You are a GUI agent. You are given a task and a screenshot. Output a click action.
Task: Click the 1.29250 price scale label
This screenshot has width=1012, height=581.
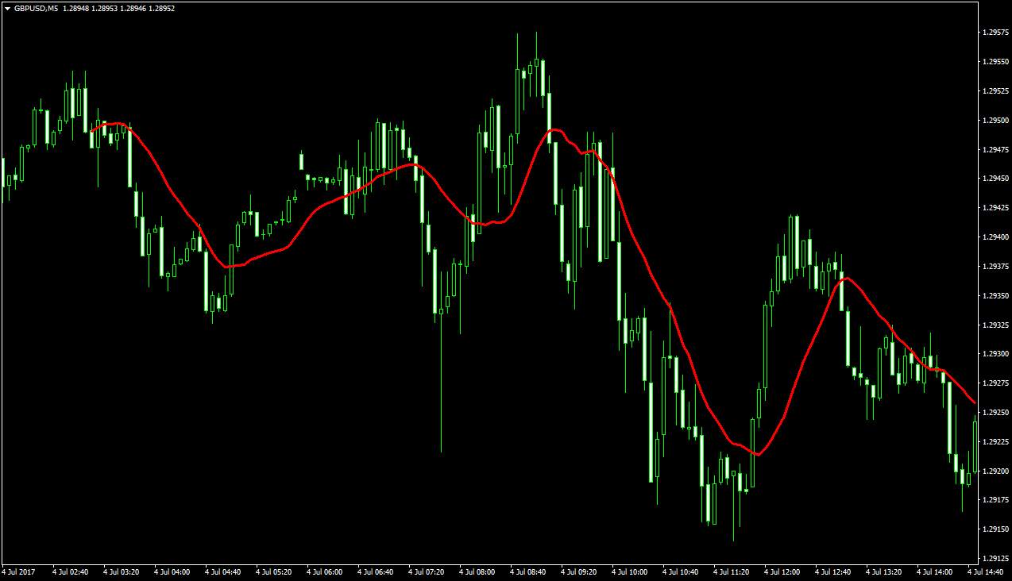(x=995, y=413)
